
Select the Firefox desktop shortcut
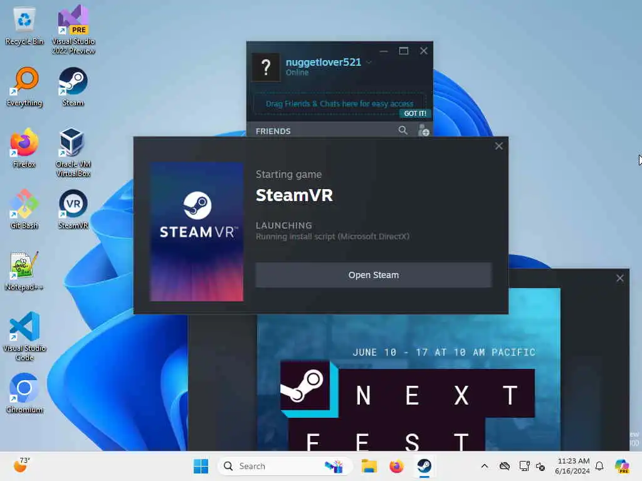[x=24, y=148]
